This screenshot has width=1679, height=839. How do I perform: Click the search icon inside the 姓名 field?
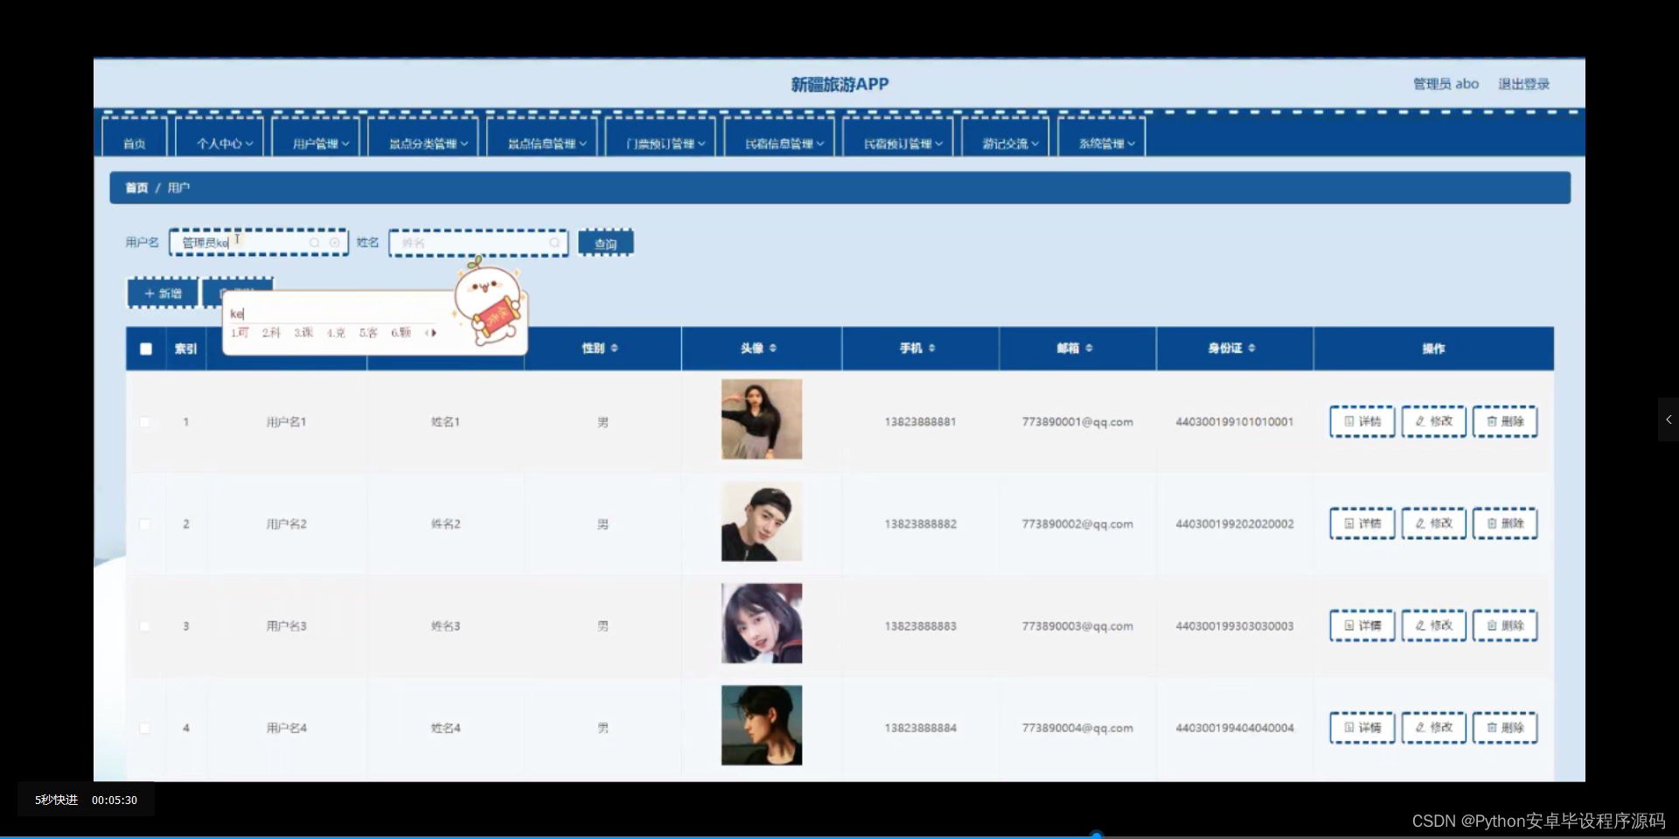pyautogui.click(x=555, y=242)
